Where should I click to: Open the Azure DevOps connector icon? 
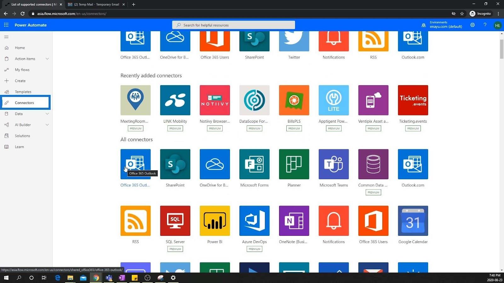click(254, 221)
